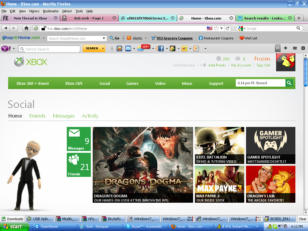The height and width of the screenshot is (231, 308).
Task: Run Google search with magnifier icon
Action: [298, 28]
